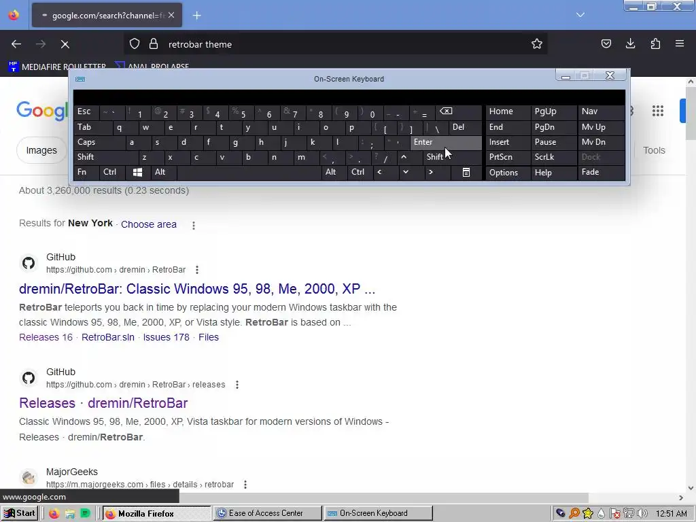Toggle the right Shift key on On-Screen Keyboard
The height and width of the screenshot is (522, 696).
click(452, 157)
